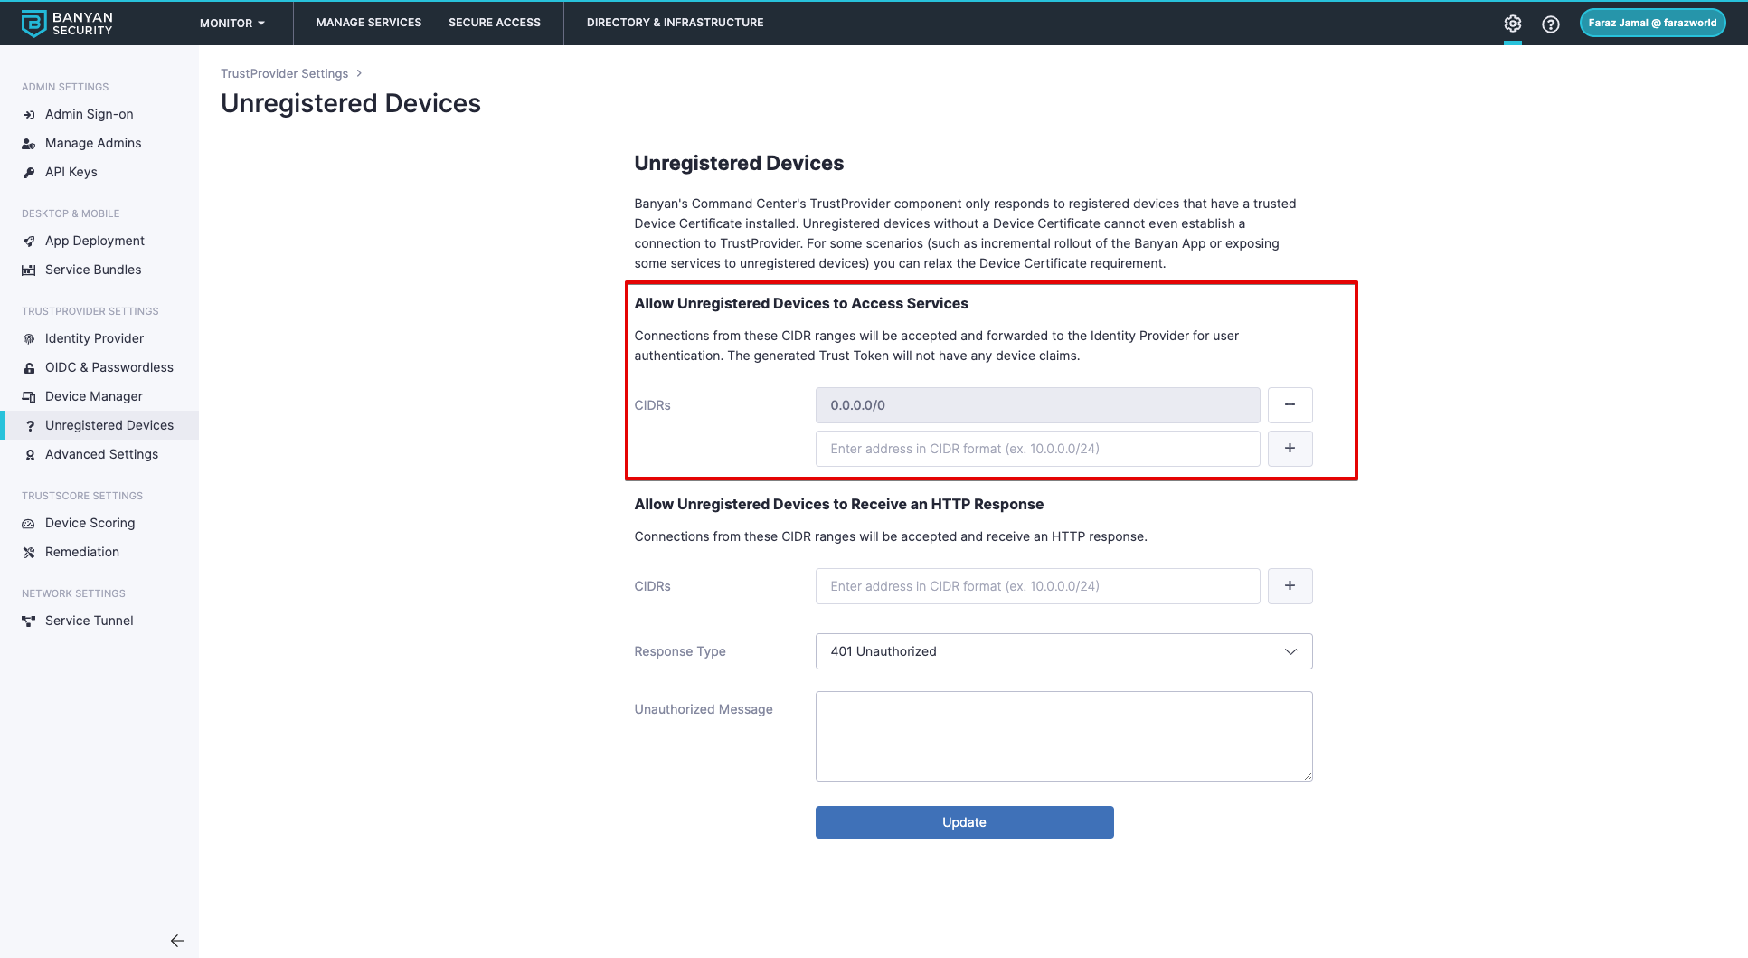Open the Response Type dropdown
Screen dimensions: 1748x958
1063,651
